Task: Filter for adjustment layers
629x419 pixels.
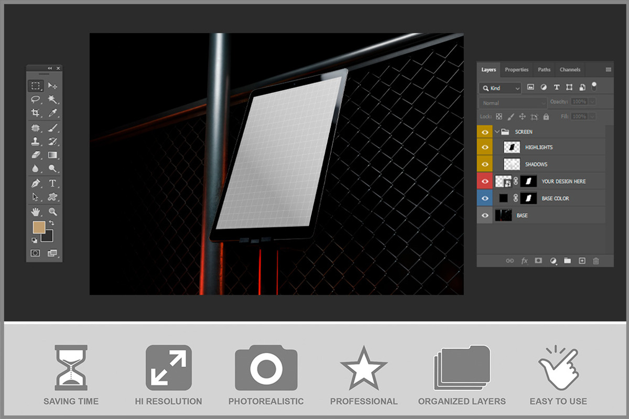Action: 544,87
